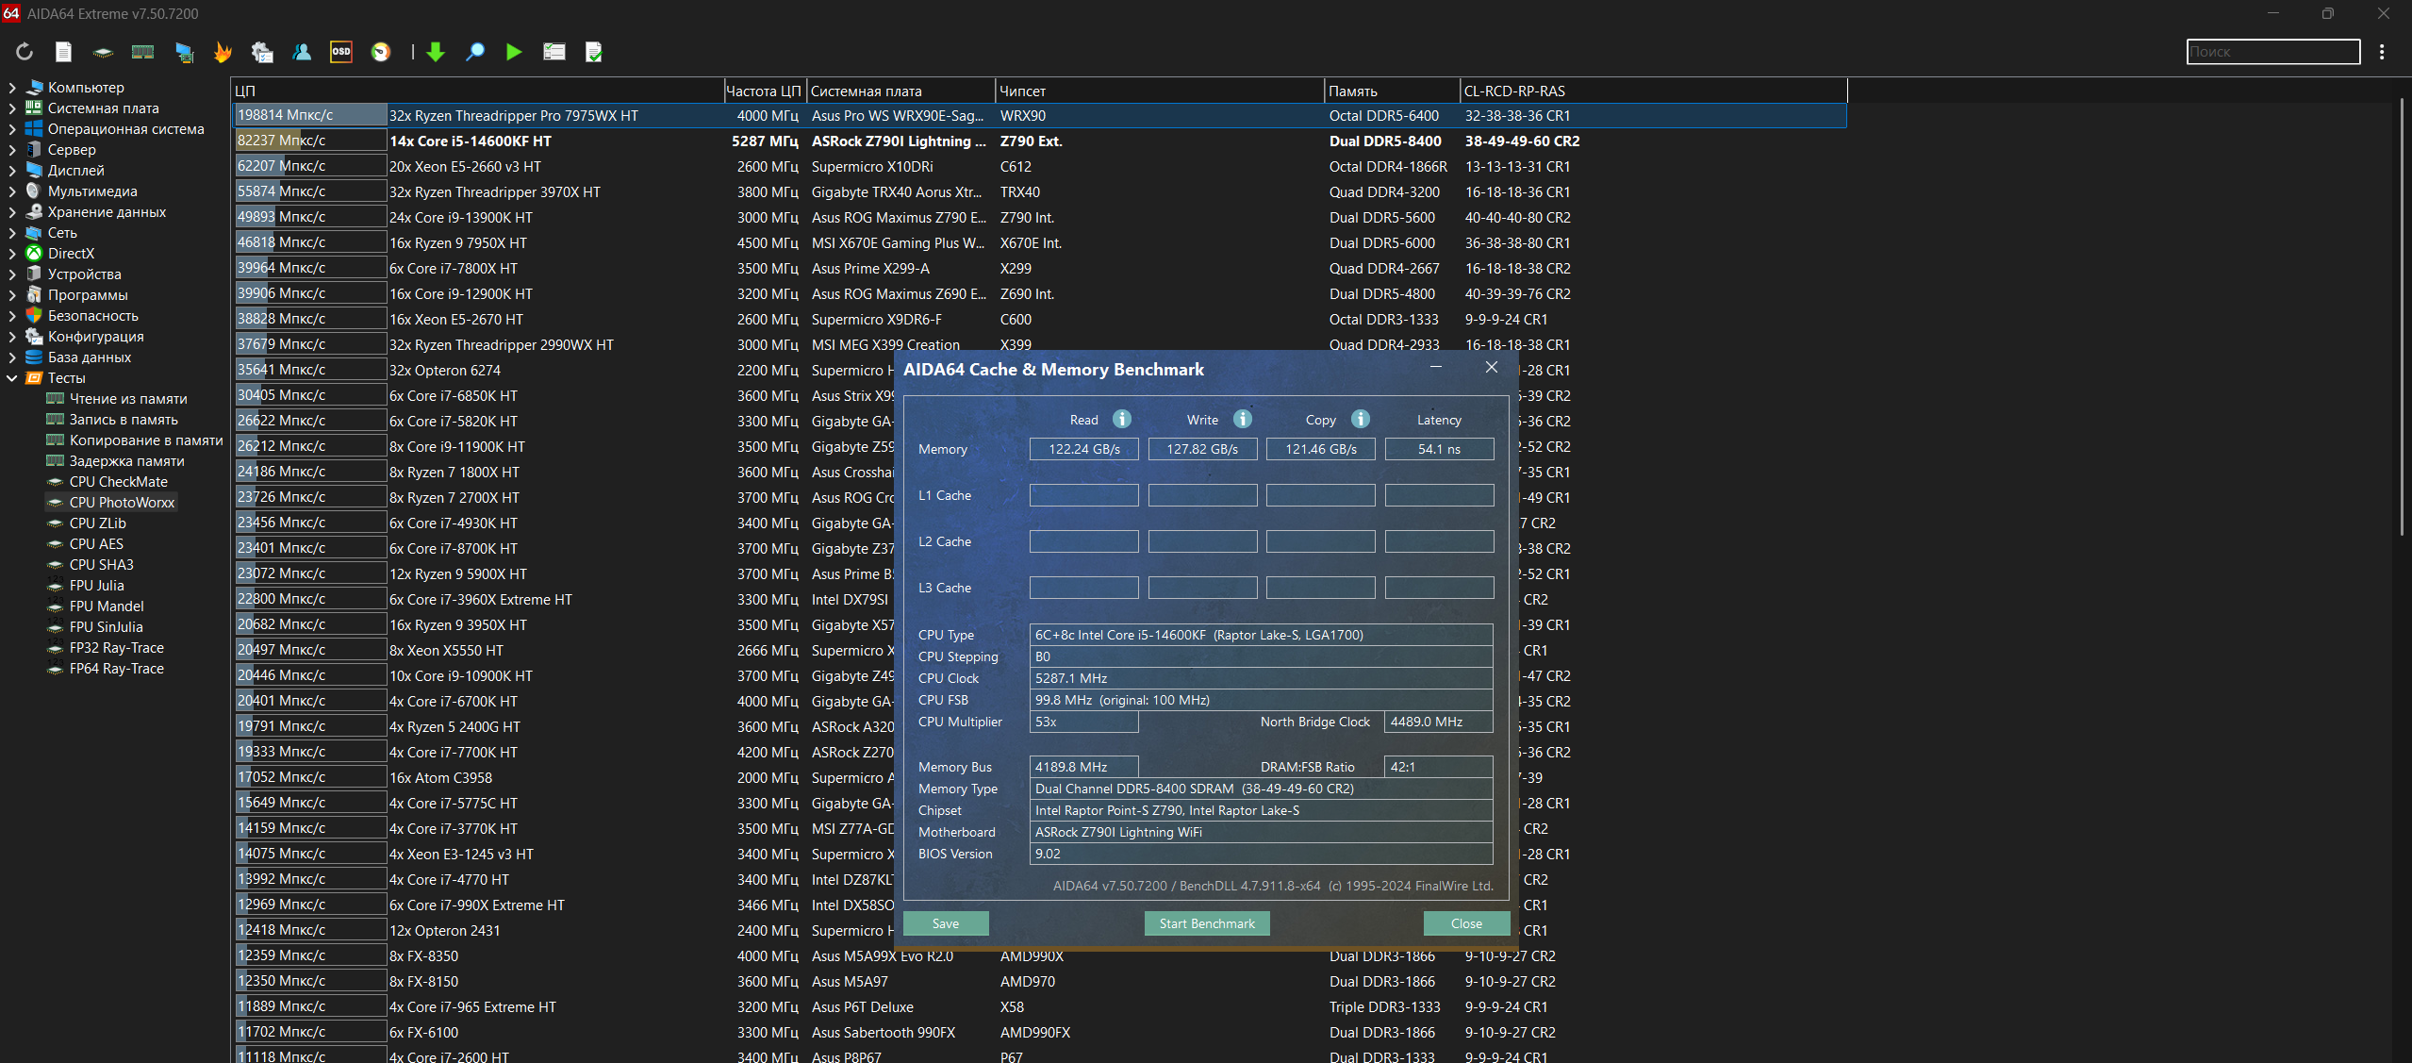The height and width of the screenshot is (1063, 2412).
Task: Click the results list vertical scrollbar
Action: [x=2402, y=316]
